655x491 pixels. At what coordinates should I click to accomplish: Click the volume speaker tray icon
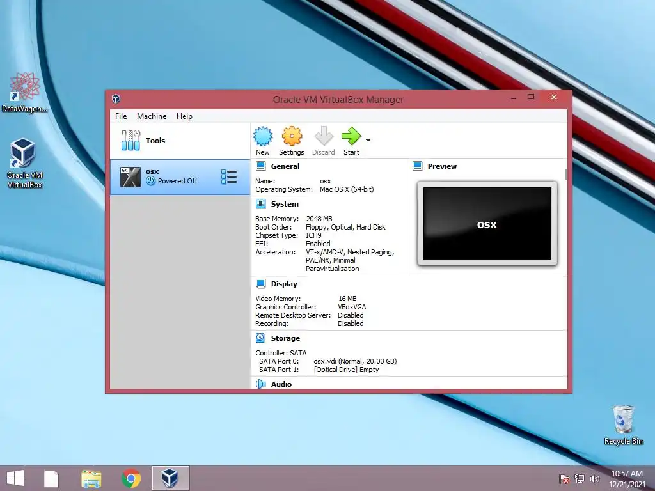[x=595, y=478]
